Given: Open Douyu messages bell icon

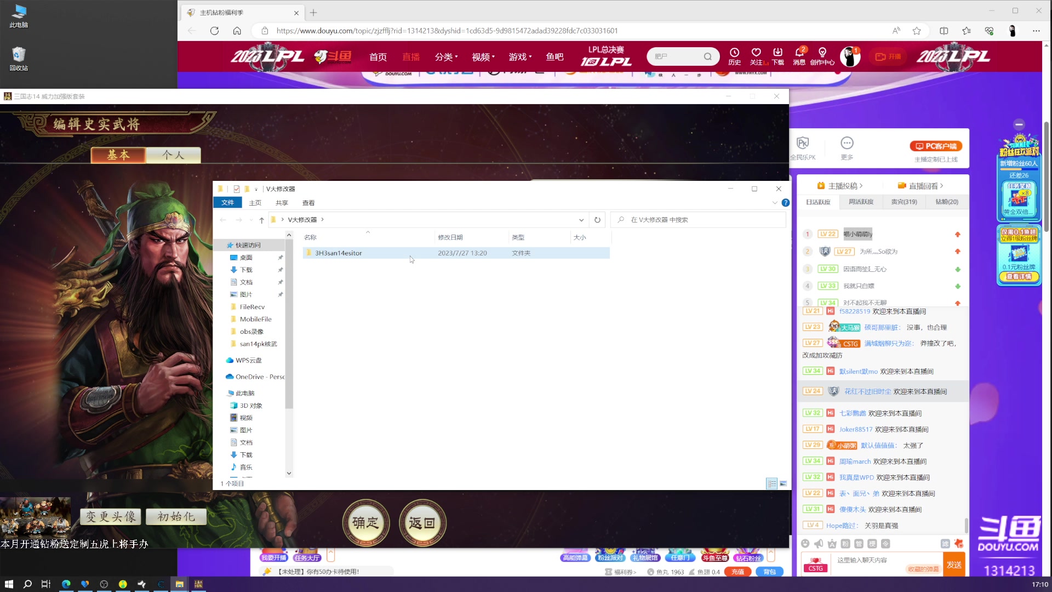Looking at the screenshot, I should [799, 56].
